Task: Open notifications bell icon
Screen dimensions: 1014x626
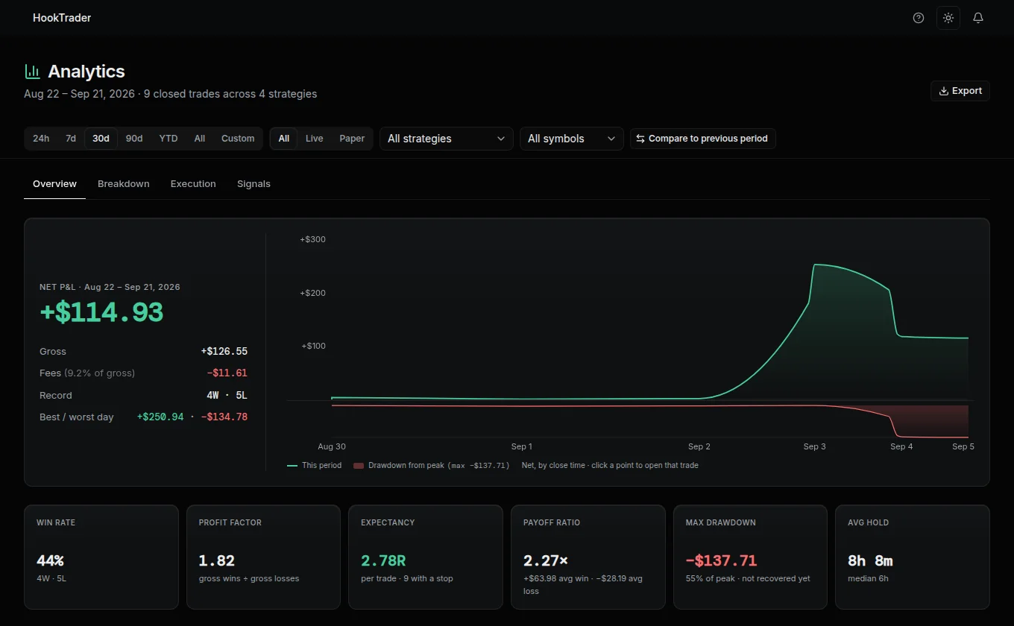Action: (978, 18)
